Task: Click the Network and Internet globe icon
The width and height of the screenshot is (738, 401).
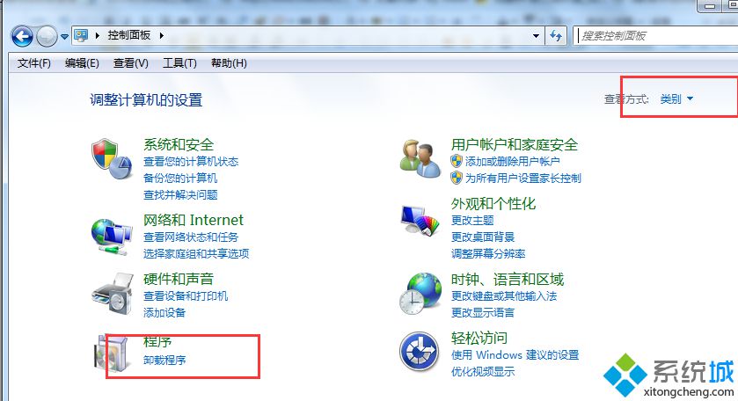Action: [x=112, y=237]
